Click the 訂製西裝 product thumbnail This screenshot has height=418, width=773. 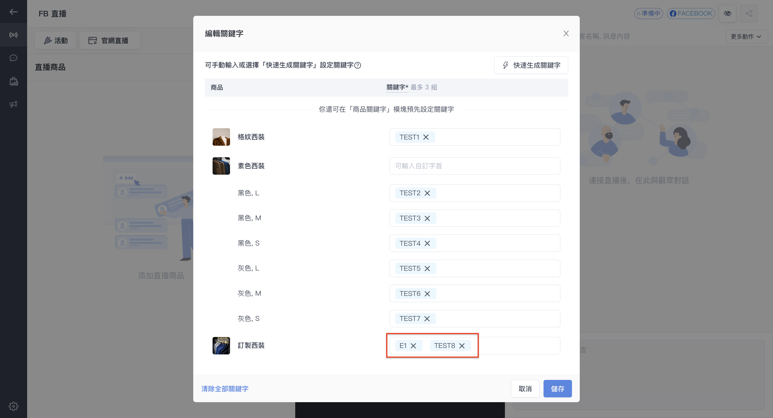pos(221,346)
